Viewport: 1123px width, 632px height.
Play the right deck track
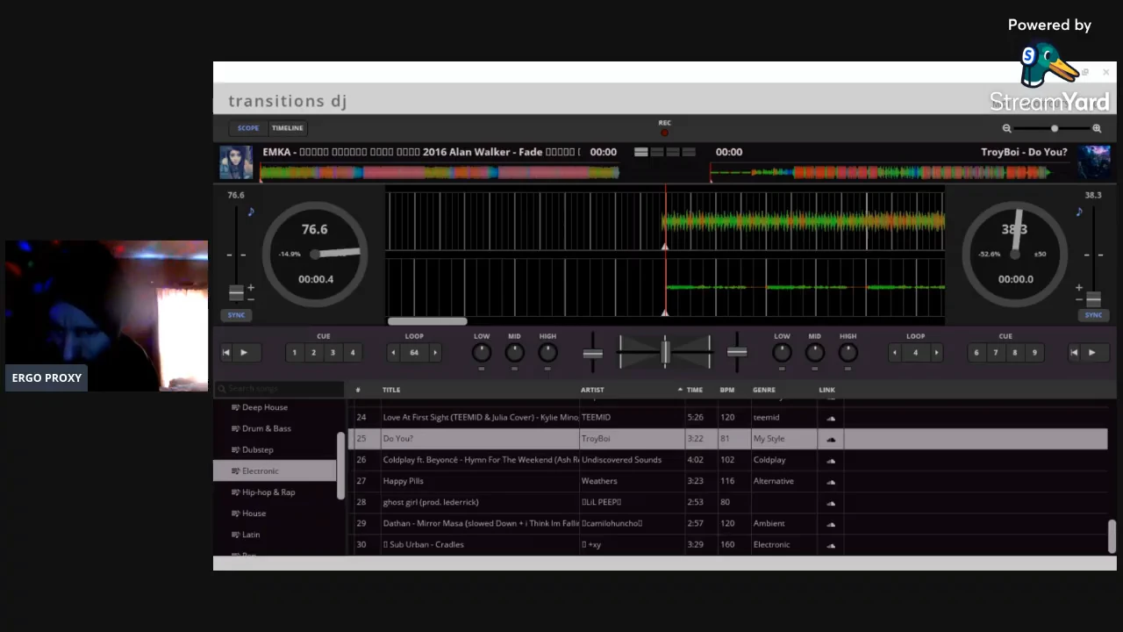(x=1091, y=353)
